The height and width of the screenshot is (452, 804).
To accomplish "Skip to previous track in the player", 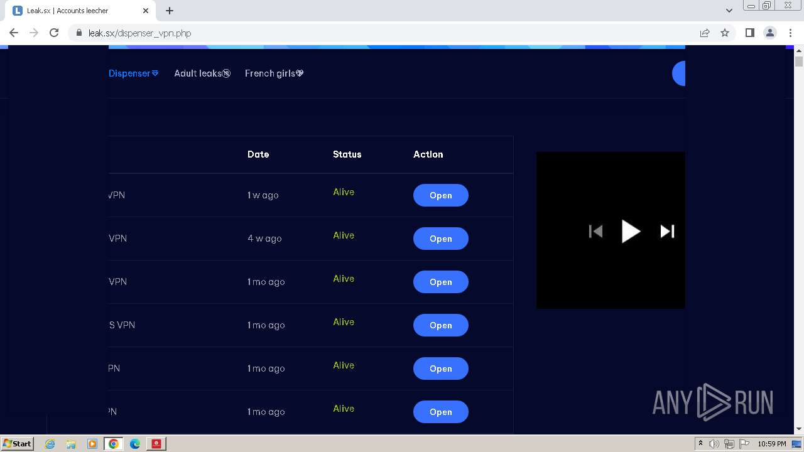I will (595, 232).
